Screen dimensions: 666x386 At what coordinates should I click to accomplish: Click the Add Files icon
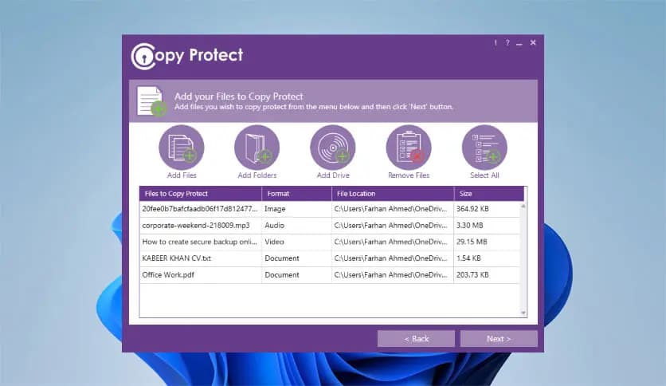click(182, 148)
